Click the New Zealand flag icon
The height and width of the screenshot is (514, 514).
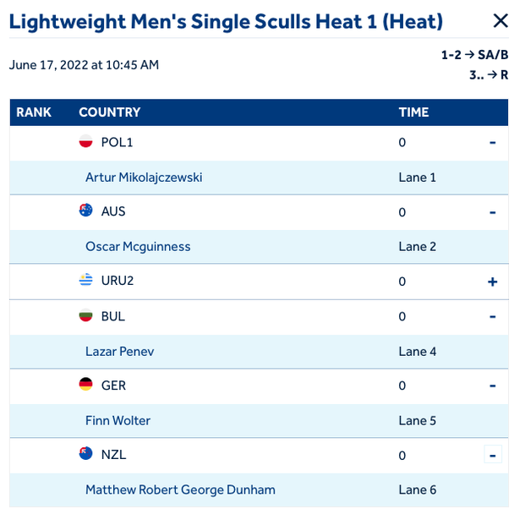pyautogui.click(x=85, y=455)
